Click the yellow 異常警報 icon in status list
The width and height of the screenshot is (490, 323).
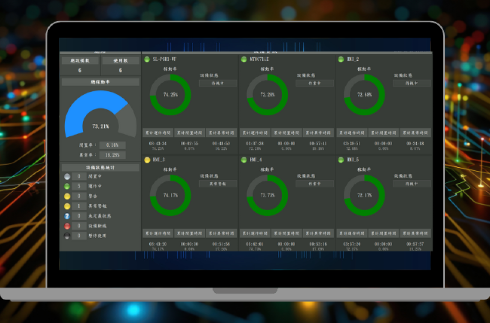click(67, 206)
